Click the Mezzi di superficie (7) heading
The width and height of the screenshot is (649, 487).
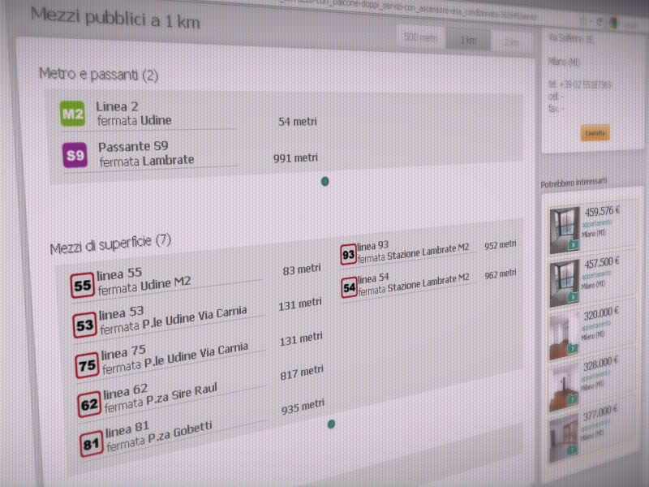(x=110, y=244)
